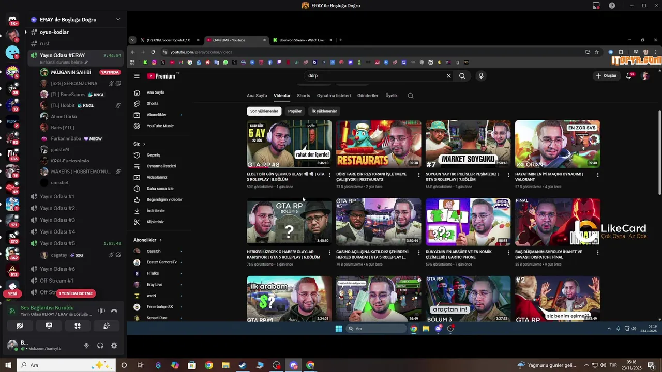Open YouTube notifications bell

point(629,76)
